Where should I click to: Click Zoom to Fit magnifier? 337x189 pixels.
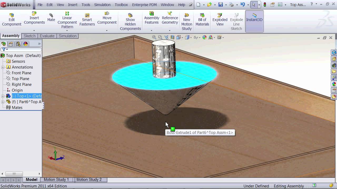(154, 38)
